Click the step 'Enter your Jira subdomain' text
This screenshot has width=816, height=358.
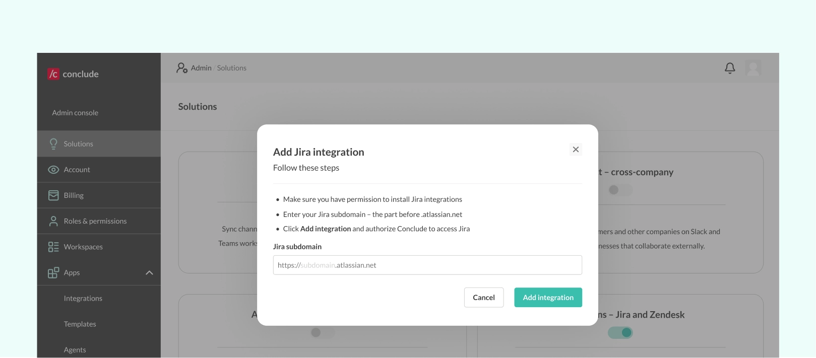tap(372, 214)
